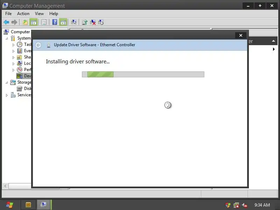Toggle the Show/Hide Action Pane icon
The height and width of the screenshot is (210, 280).
(x=63, y=22)
